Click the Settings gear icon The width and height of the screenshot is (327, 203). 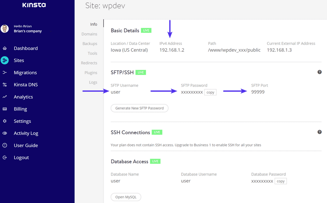pyautogui.click(x=5, y=121)
